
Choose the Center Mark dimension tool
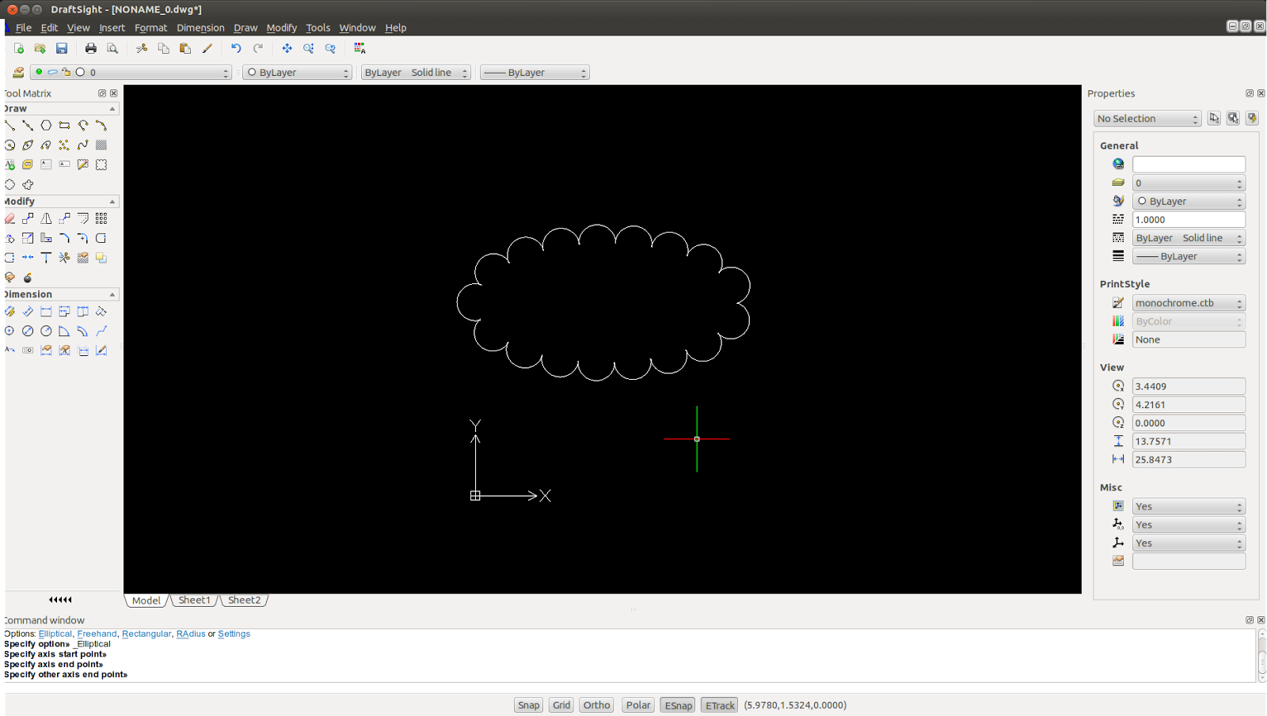coord(10,331)
